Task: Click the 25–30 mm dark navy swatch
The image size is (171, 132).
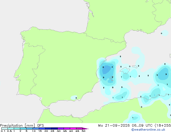Action: pos(54,128)
